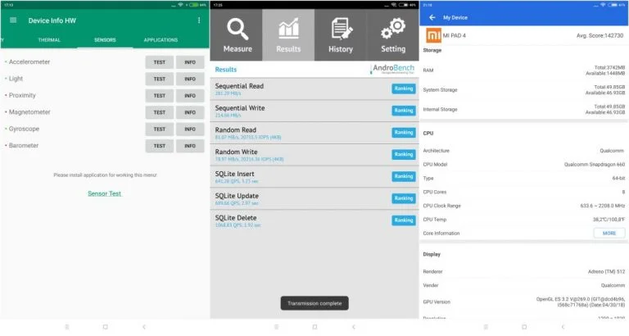Tap Android recents button under Device Info HW
This screenshot has height=336, width=629.
(67, 327)
